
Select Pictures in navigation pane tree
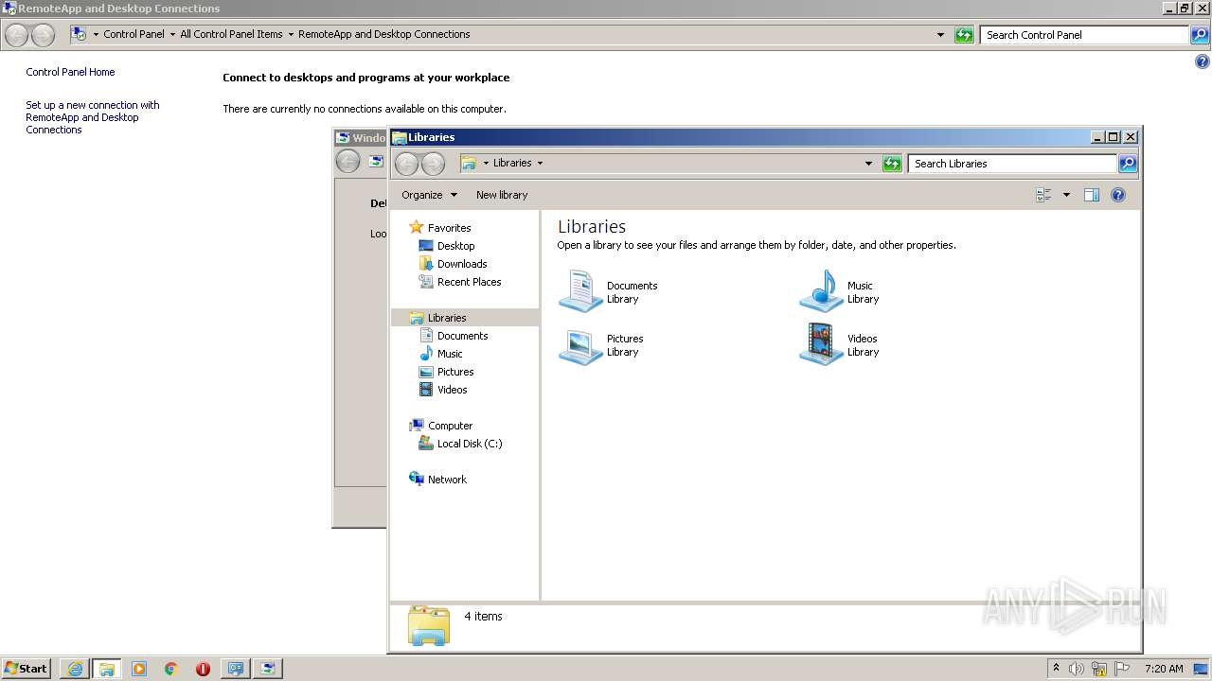pos(455,372)
